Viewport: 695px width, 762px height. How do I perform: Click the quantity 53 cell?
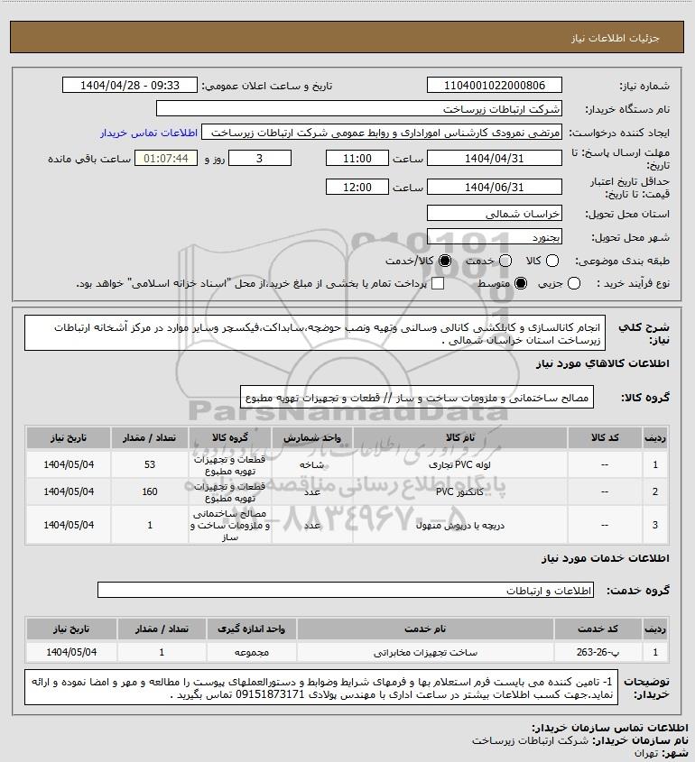point(149,464)
